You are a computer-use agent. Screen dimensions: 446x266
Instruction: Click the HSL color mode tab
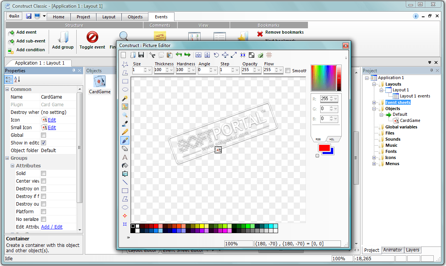coord(332,139)
